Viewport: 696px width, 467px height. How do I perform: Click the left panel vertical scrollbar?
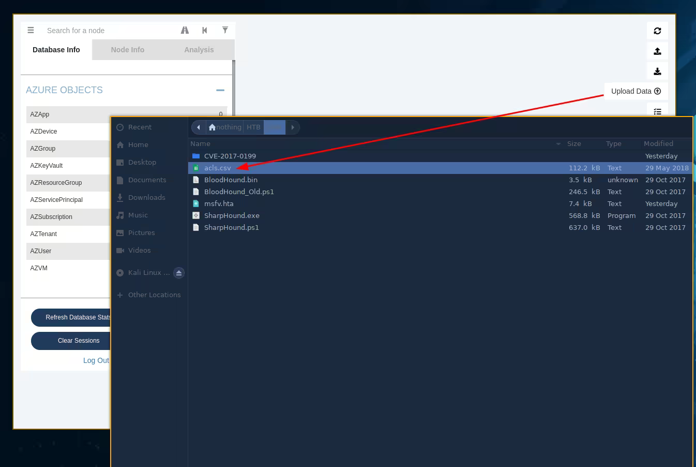click(234, 85)
